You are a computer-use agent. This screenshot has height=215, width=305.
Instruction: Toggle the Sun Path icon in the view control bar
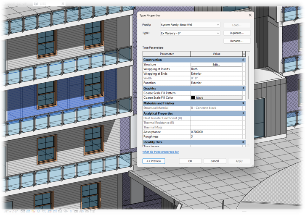(33, 211)
